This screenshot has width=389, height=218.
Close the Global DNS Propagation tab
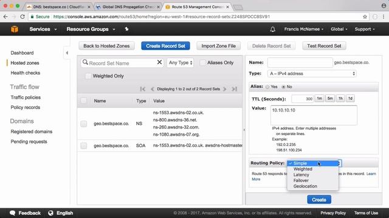pos(158,7)
